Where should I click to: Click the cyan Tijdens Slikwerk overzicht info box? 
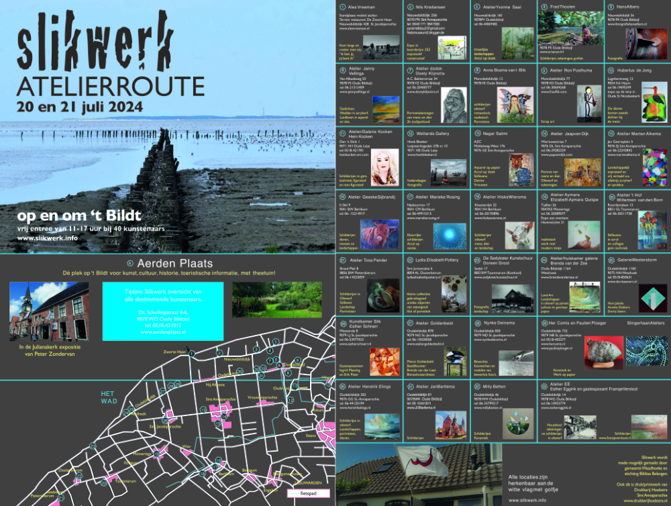(x=163, y=311)
